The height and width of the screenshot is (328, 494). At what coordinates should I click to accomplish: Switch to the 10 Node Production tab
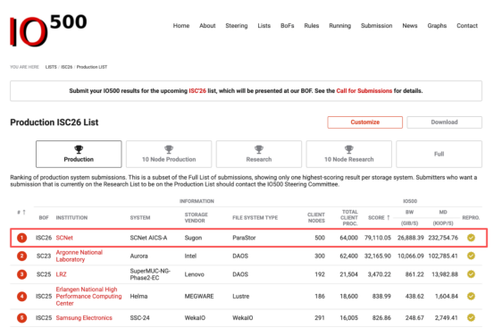tap(169, 154)
